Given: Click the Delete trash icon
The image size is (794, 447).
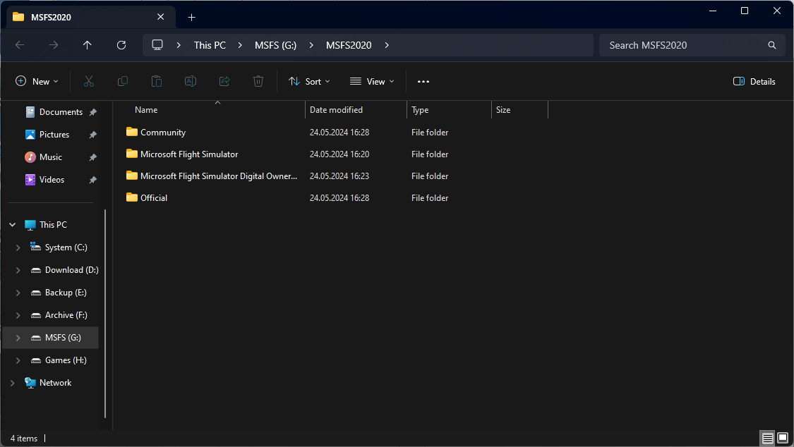Looking at the screenshot, I should pos(258,82).
